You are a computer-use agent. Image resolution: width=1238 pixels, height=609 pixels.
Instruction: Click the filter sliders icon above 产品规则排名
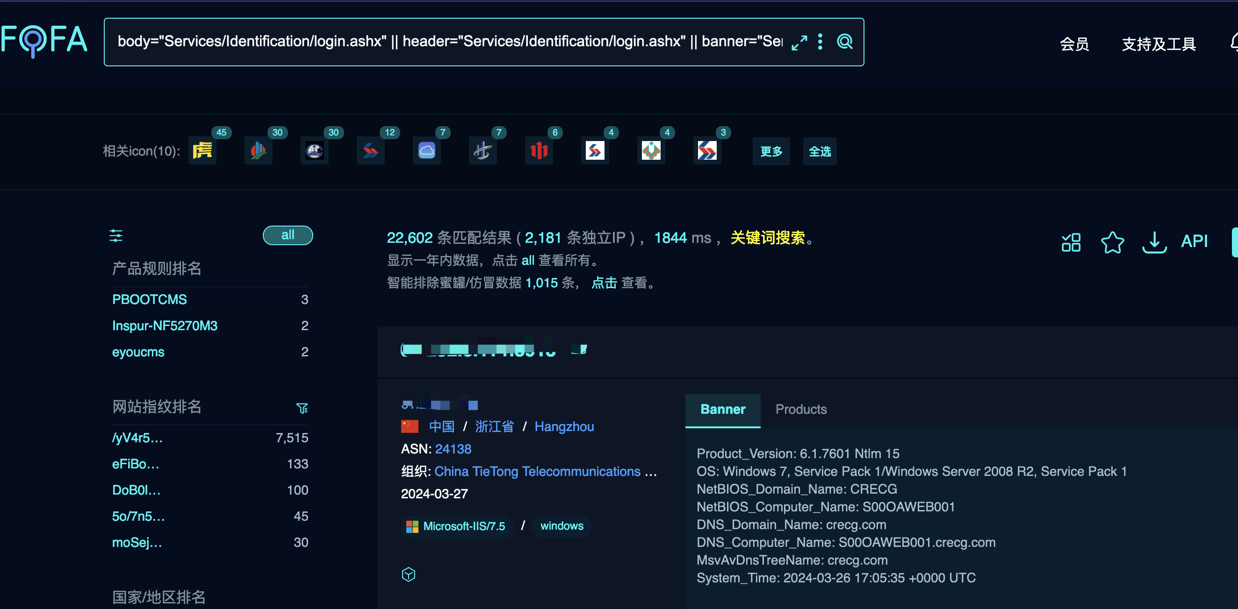[x=116, y=236]
